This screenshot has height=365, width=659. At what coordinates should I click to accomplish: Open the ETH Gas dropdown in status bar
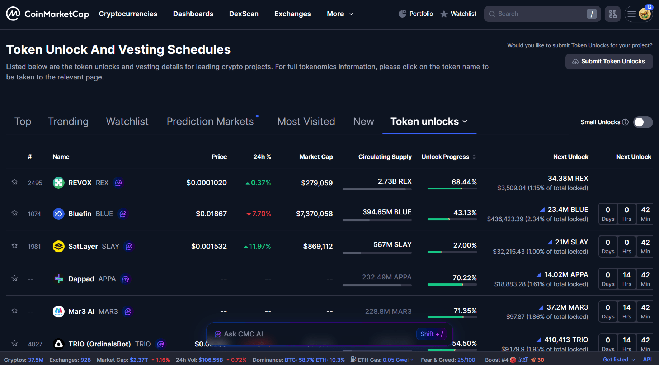[x=411, y=360]
